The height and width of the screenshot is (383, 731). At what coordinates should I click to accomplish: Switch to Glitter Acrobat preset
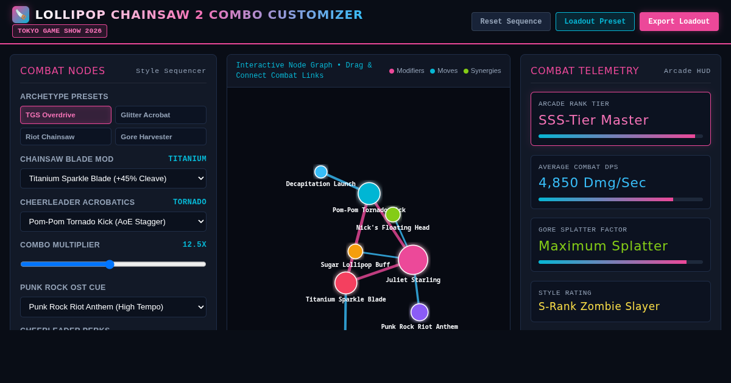[161, 115]
